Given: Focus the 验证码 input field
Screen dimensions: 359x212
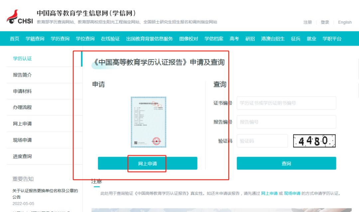Looking at the screenshot, I should click(262, 141).
